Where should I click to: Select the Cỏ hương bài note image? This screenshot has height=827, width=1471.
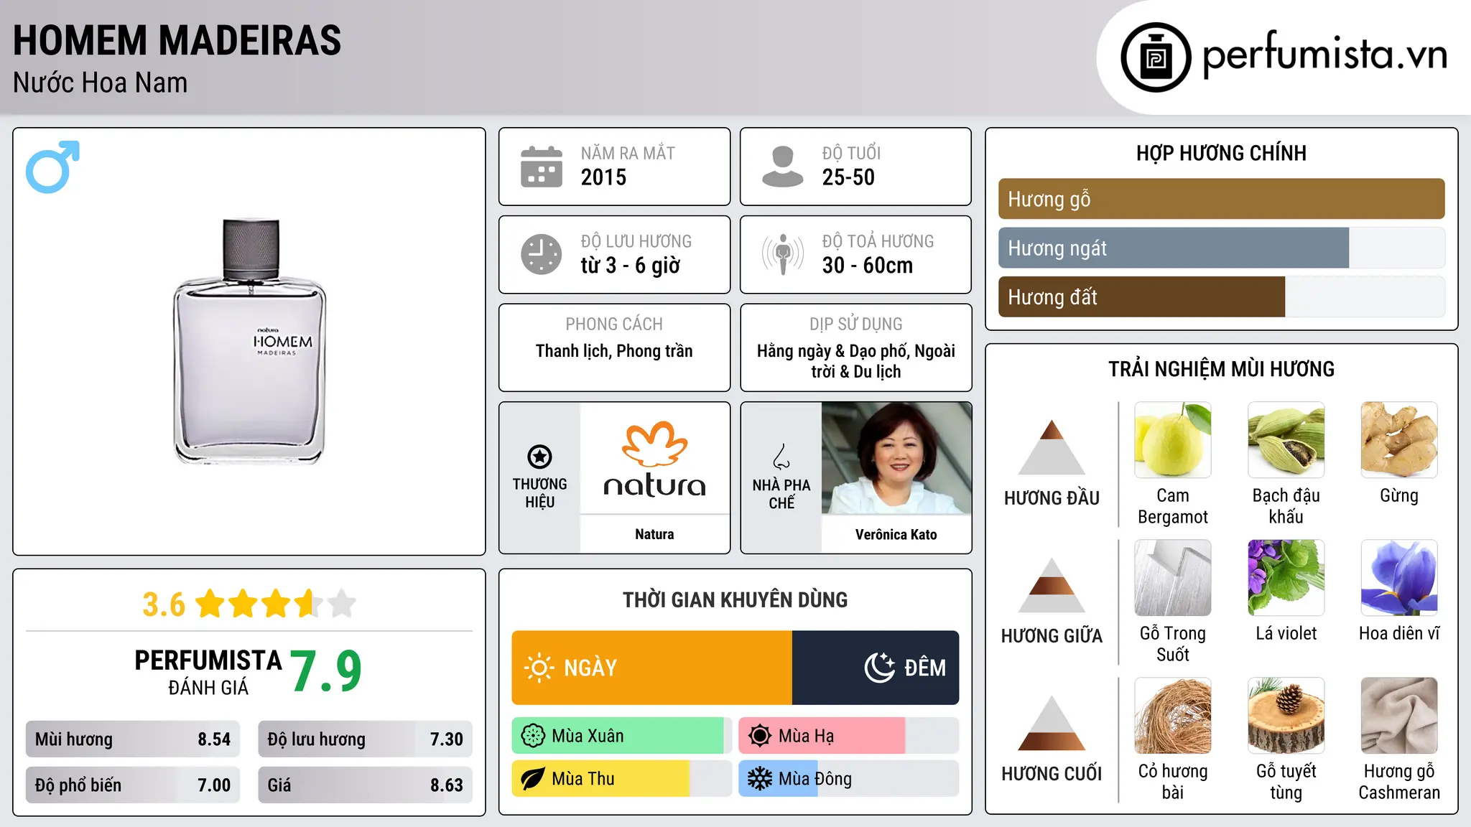1173,716
